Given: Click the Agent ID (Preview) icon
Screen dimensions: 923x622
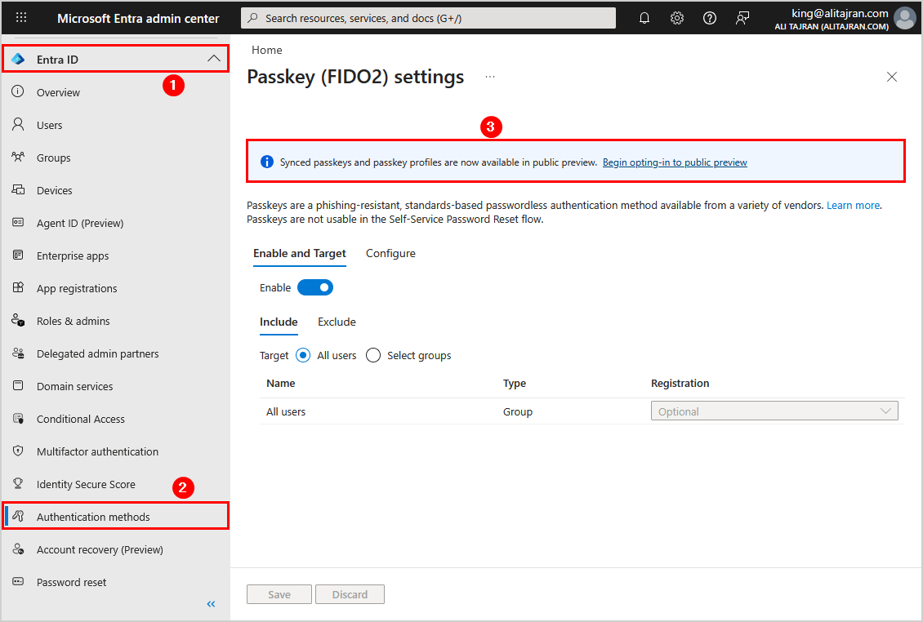Looking at the screenshot, I should 18,223.
